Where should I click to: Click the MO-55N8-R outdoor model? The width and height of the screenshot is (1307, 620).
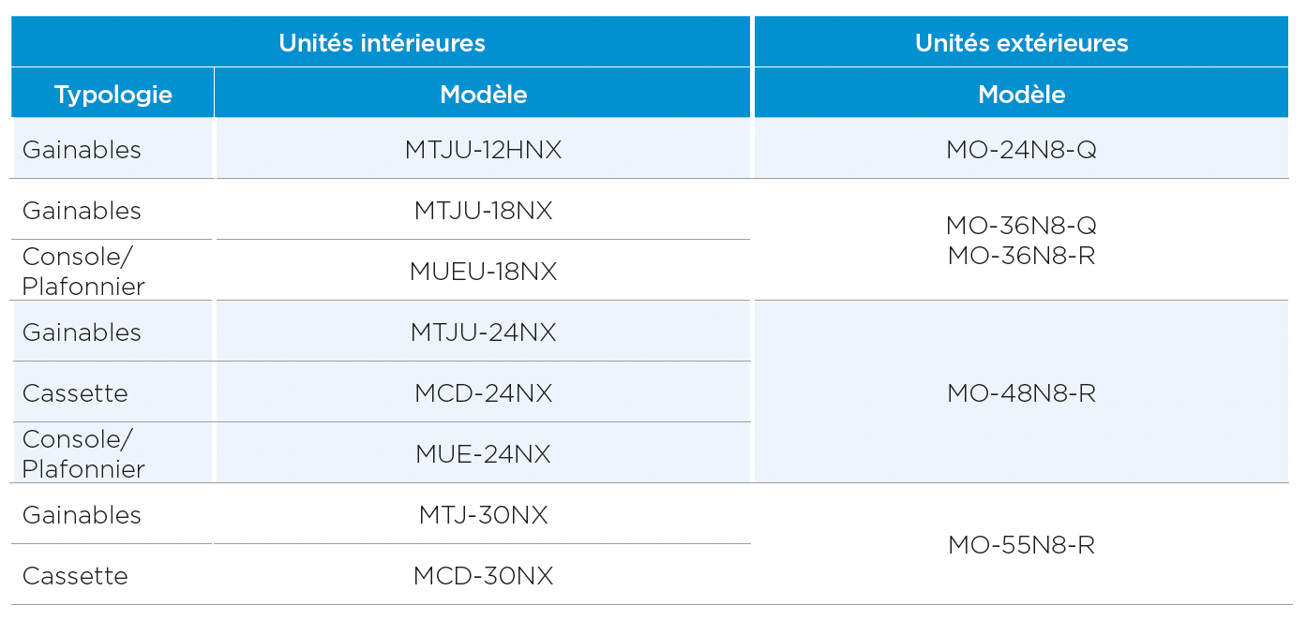(1021, 544)
